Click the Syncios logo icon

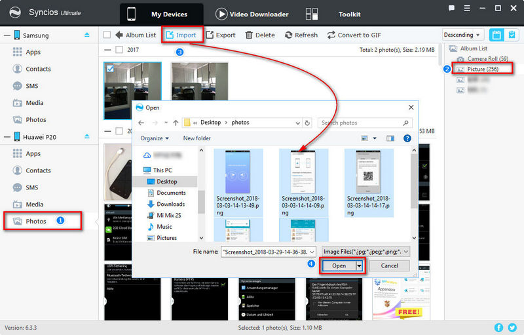click(14, 12)
